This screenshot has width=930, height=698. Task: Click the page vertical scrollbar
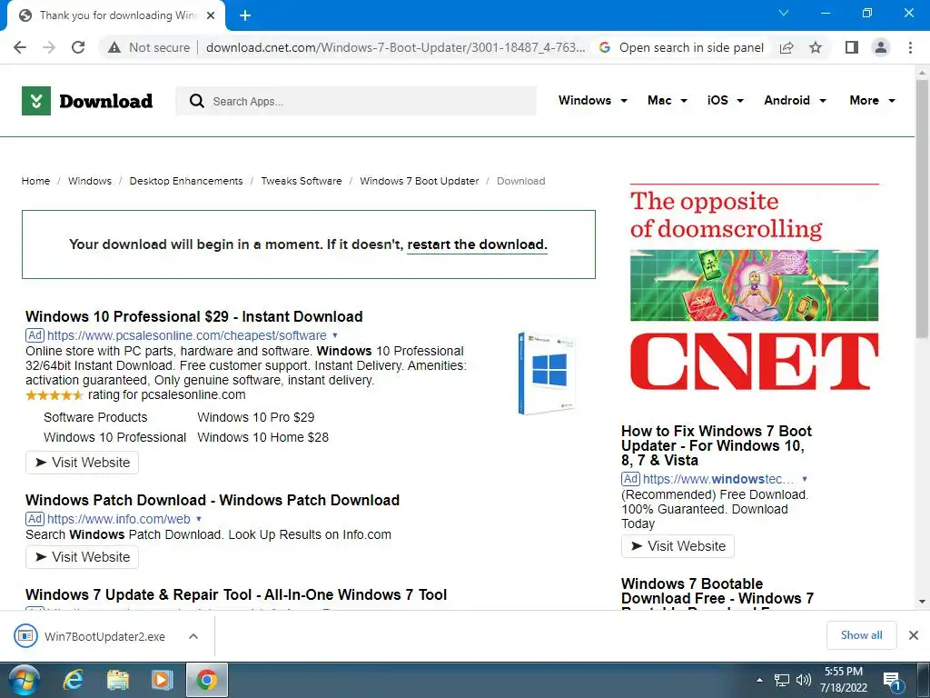coord(923,208)
